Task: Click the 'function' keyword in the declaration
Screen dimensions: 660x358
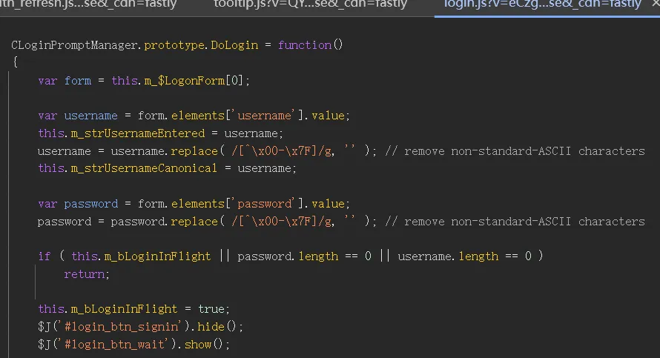Action: pos(304,45)
